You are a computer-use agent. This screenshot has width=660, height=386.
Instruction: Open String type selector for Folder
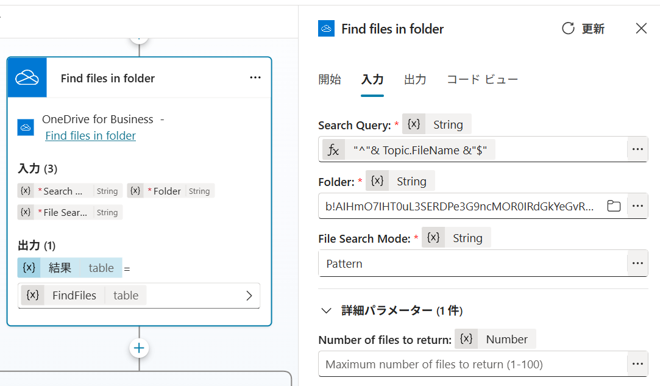click(411, 181)
